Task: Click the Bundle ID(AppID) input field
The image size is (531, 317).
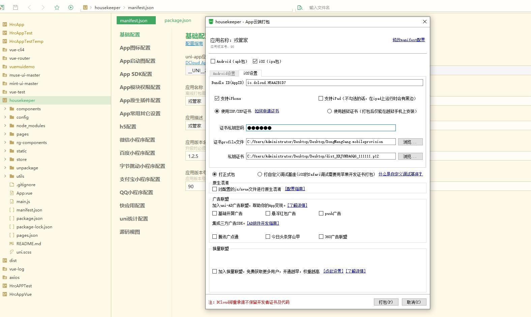Action: click(334, 83)
